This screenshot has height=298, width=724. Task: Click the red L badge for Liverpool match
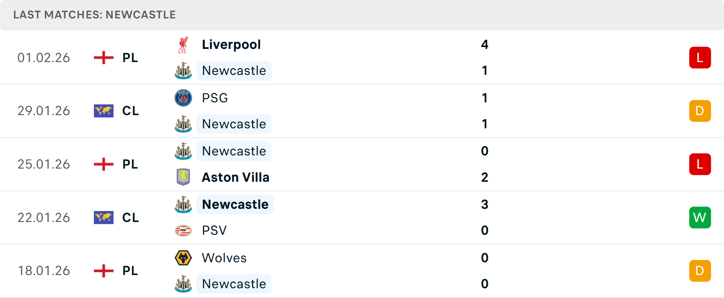tap(700, 58)
